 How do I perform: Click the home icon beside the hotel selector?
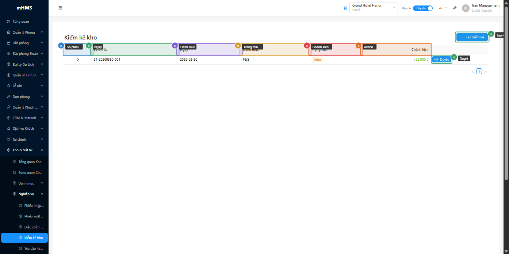(345, 8)
